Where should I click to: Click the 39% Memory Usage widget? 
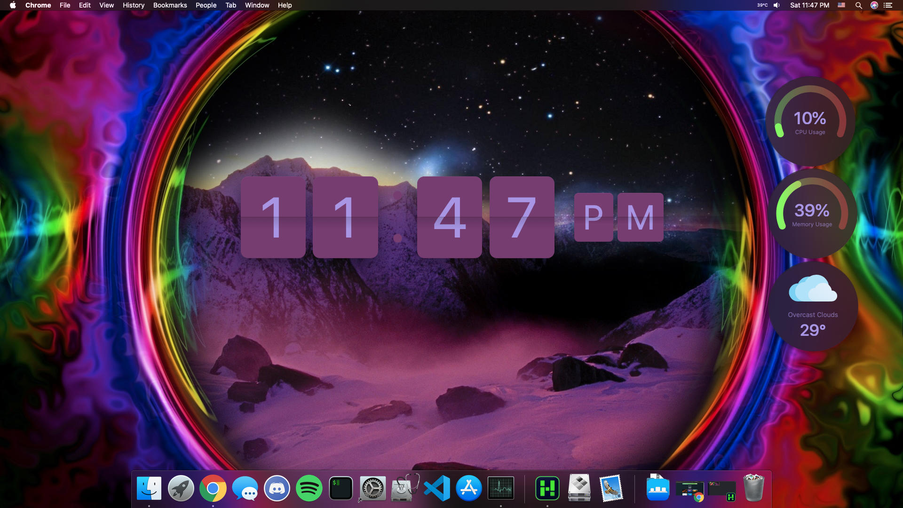click(812, 214)
